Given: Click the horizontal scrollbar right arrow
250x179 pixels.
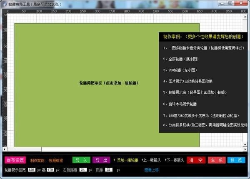Looking at the screenshot, I should (245, 149).
